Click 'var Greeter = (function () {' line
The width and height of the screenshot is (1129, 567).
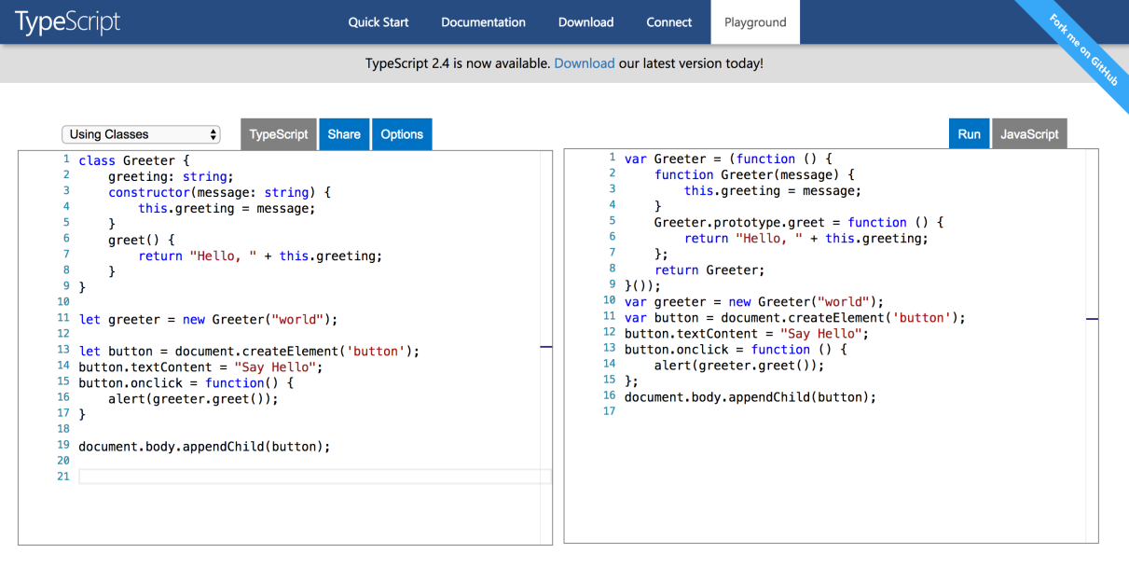tap(728, 159)
